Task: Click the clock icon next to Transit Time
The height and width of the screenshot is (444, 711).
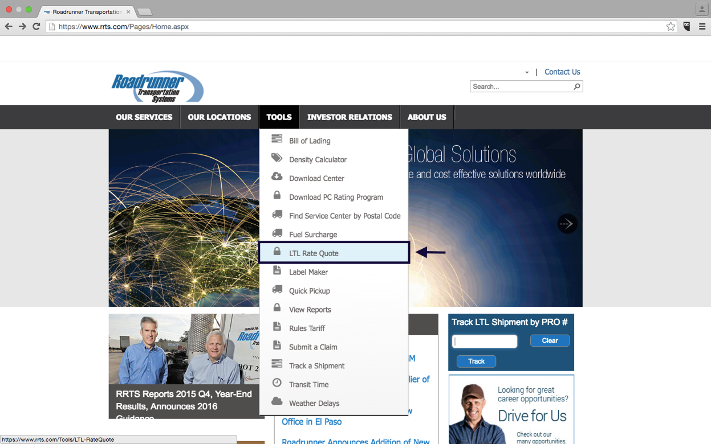Action: pos(277,384)
